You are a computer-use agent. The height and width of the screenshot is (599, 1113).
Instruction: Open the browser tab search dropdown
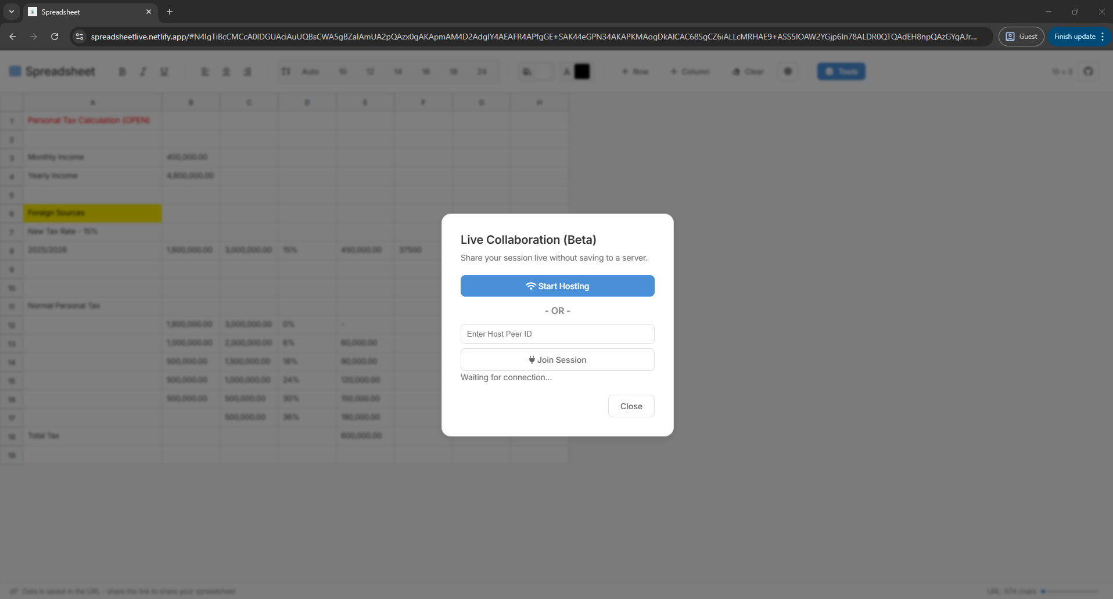[11, 12]
